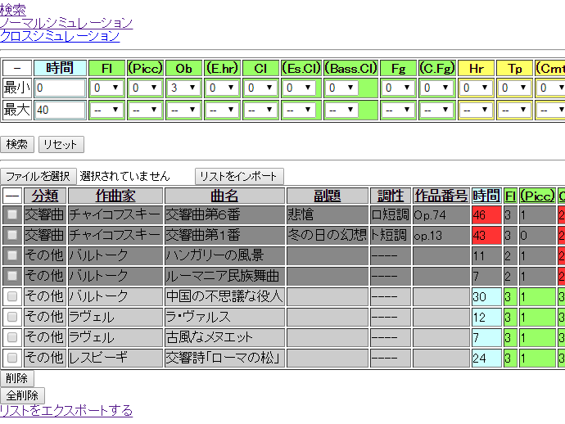Viewport: 565px width, 424px height.
Task: Expand the Cl minimum dropdown
Action: [x=260, y=88]
